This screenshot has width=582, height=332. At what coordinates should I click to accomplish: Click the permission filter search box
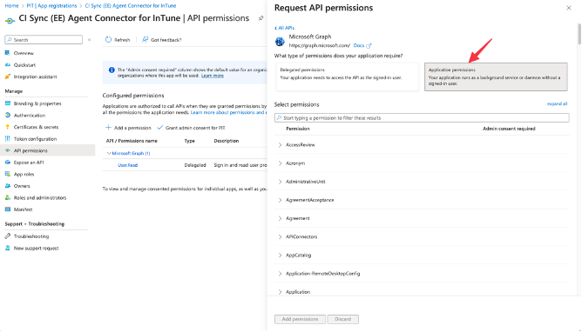[x=422, y=117]
